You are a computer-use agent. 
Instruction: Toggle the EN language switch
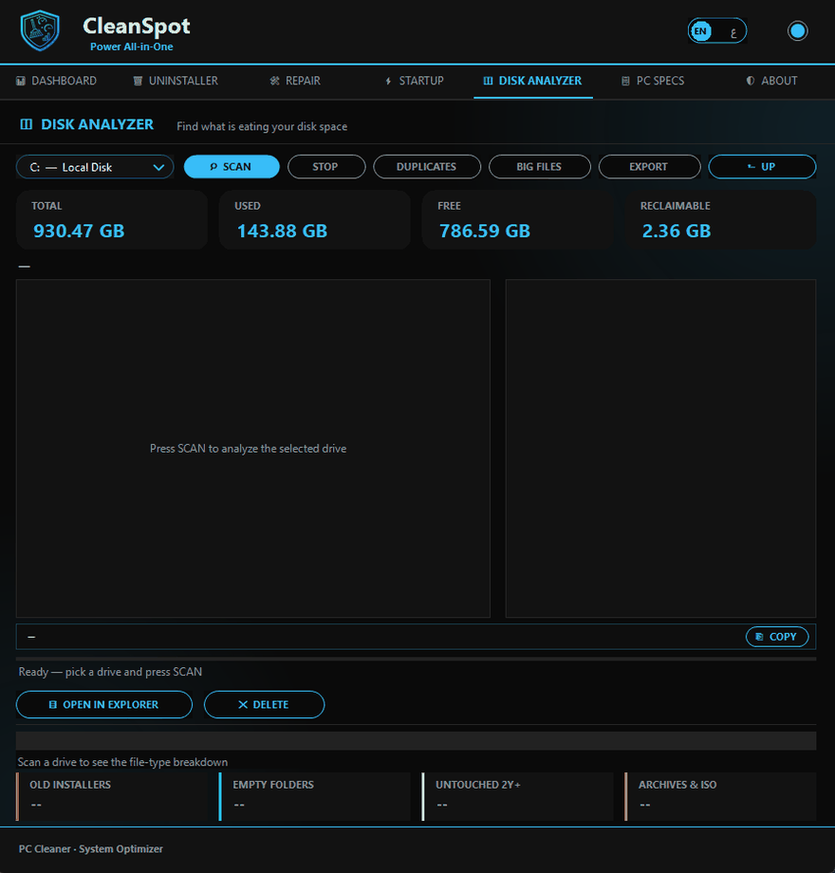click(x=717, y=31)
